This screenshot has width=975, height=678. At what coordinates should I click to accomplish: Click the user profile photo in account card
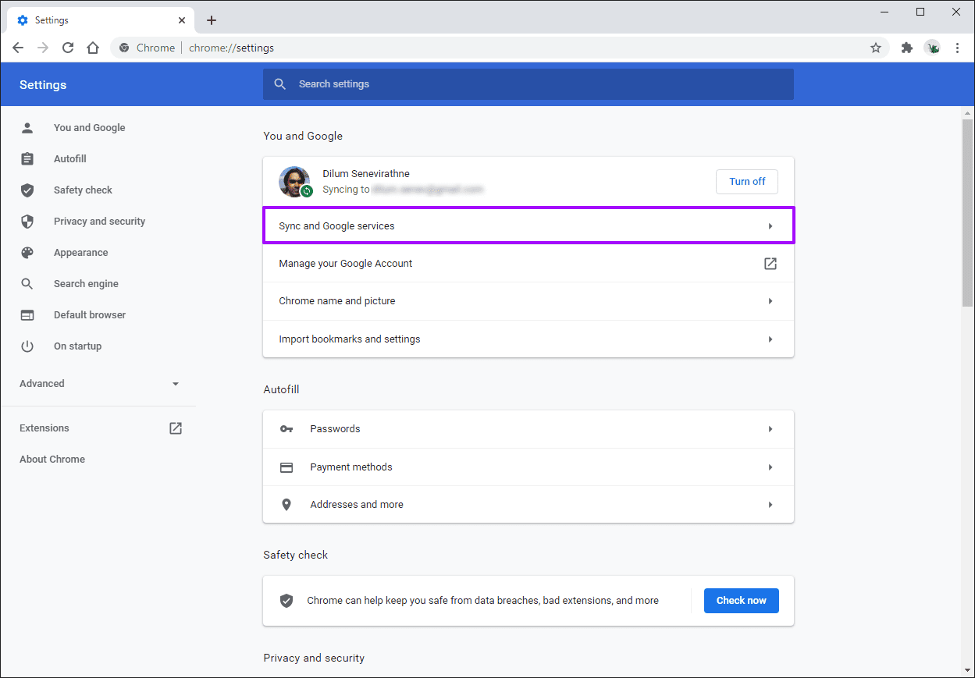294,181
